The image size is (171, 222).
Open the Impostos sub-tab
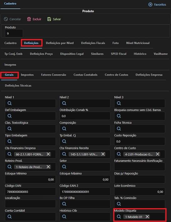(27, 75)
